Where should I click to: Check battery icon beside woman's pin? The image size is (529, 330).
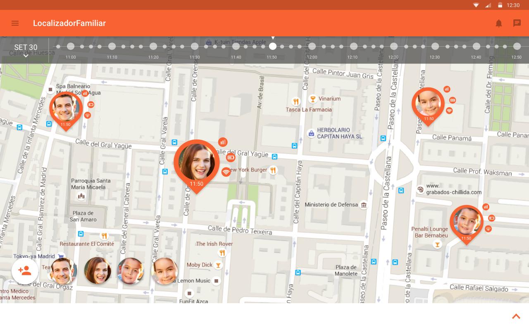[231, 157]
